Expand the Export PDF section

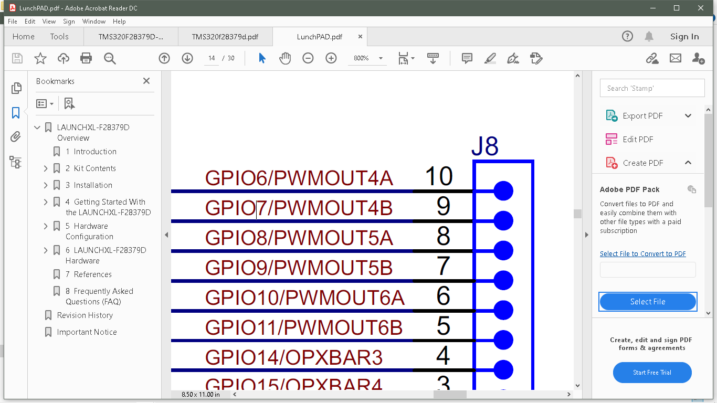(x=688, y=115)
